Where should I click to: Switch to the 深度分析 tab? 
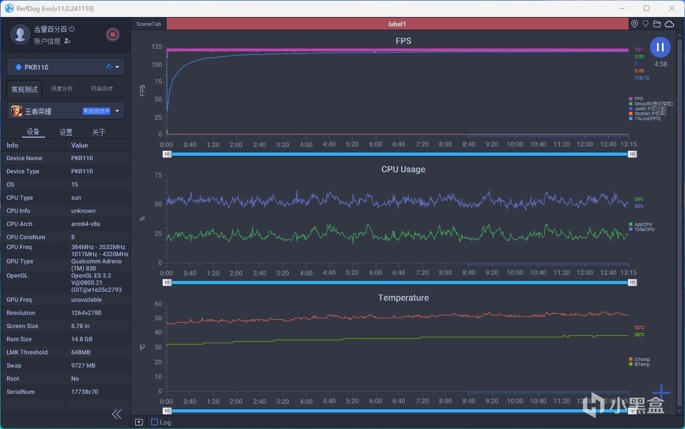click(61, 89)
